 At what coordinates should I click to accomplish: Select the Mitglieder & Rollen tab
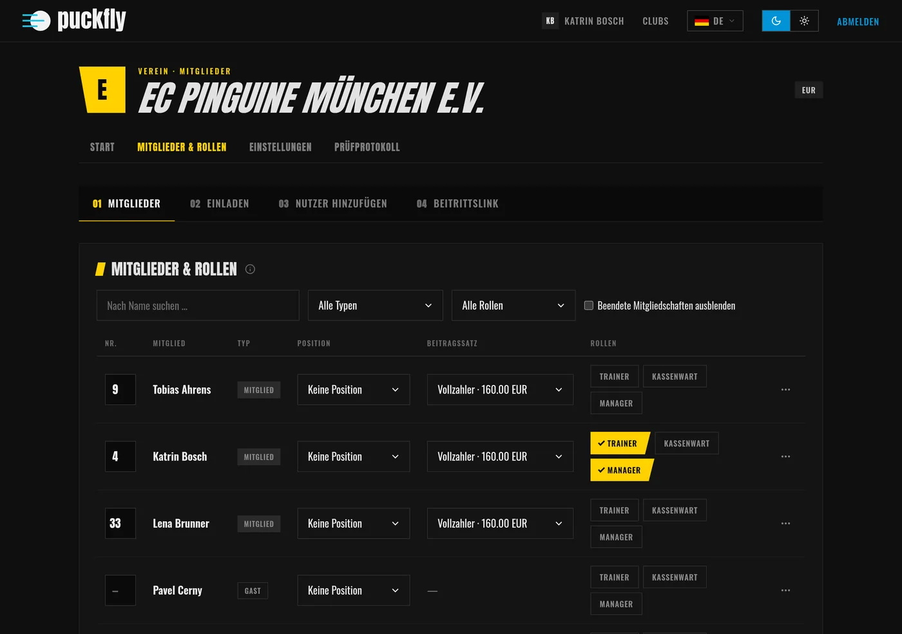[182, 147]
